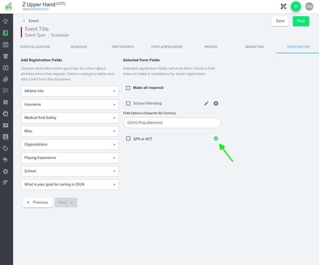The image size is (319, 265).
Task: Open the contacts people icon in sidebar
Action: (x=6, y=79)
